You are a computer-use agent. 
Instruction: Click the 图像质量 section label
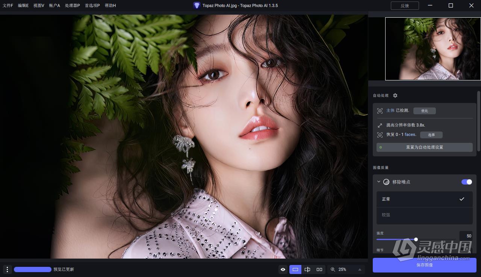tap(381, 168)
